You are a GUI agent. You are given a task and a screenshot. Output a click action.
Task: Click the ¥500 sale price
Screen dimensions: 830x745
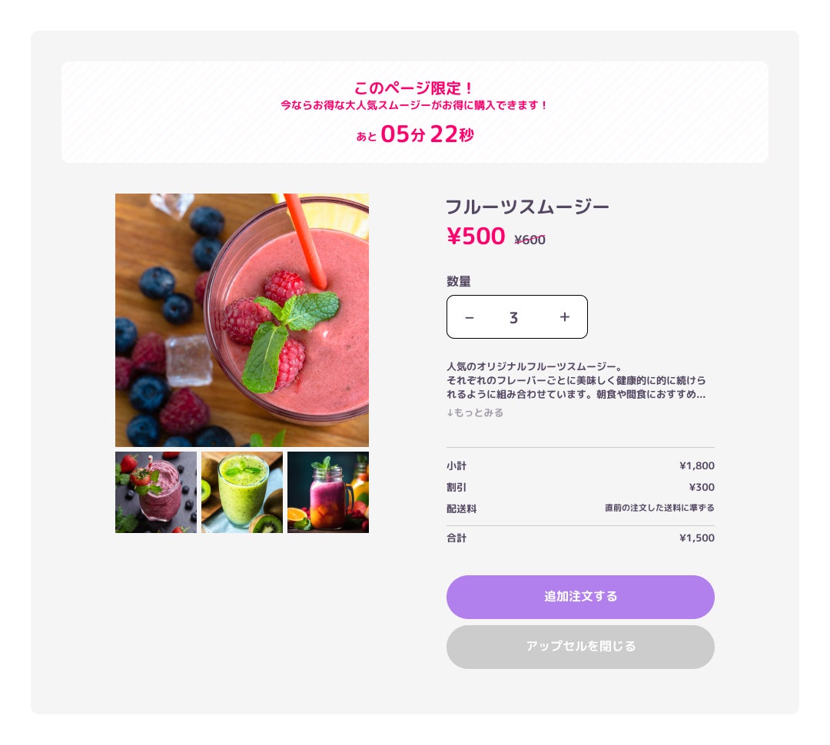coord(476,236)
